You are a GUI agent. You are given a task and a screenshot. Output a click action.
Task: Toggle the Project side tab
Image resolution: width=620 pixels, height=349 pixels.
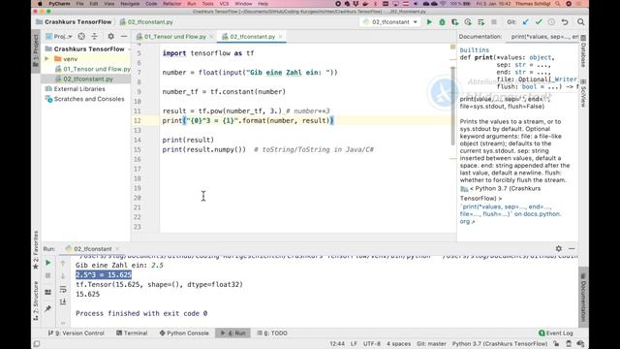pyautogui.click(x=36, y=50)
